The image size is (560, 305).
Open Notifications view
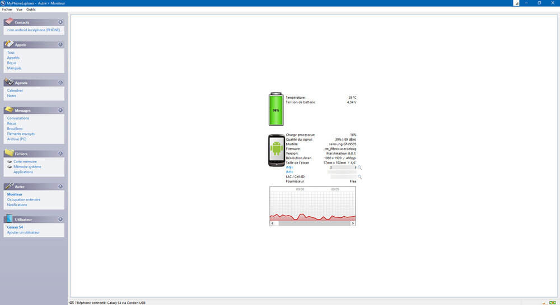17,205
